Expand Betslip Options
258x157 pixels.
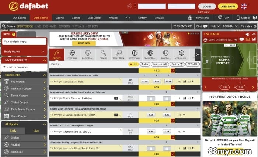click(x=24, y=51)
